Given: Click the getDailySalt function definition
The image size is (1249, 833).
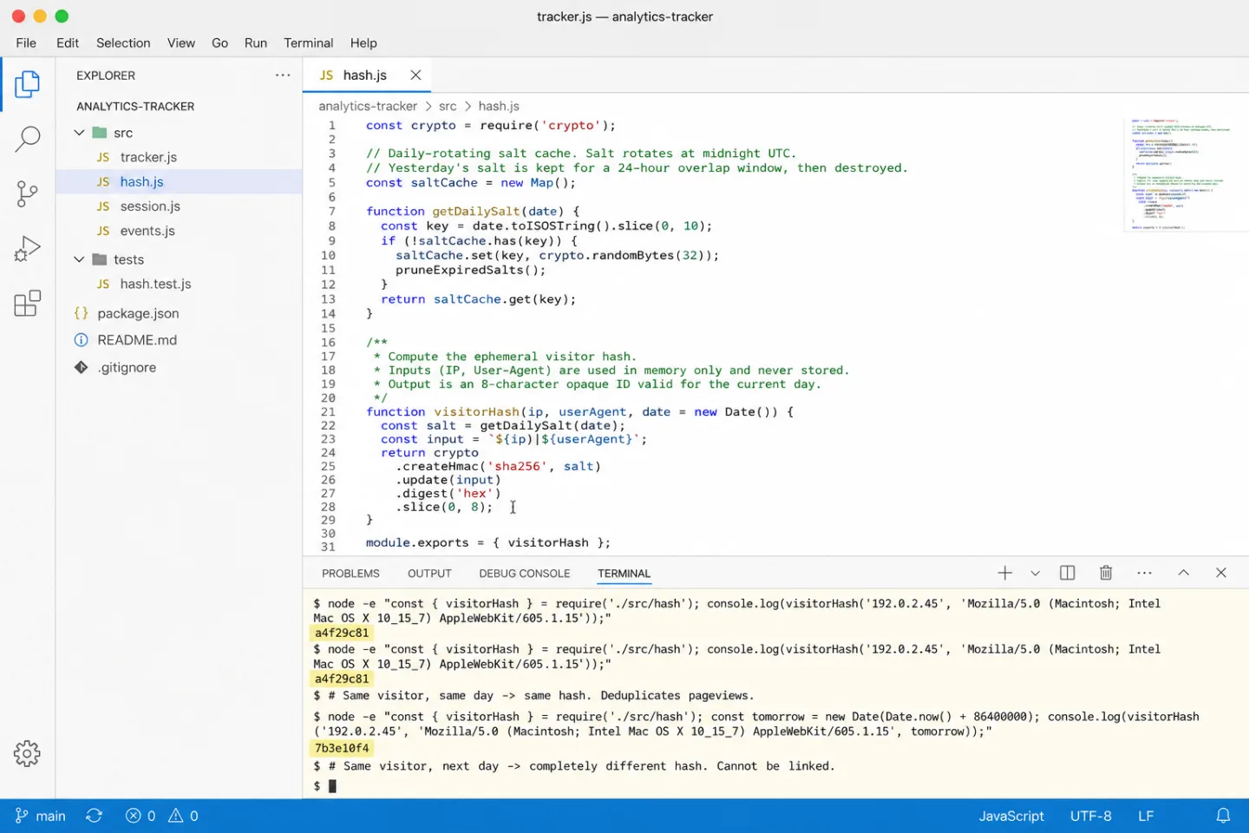Looking at the screenshot, I should click(477, 211).
